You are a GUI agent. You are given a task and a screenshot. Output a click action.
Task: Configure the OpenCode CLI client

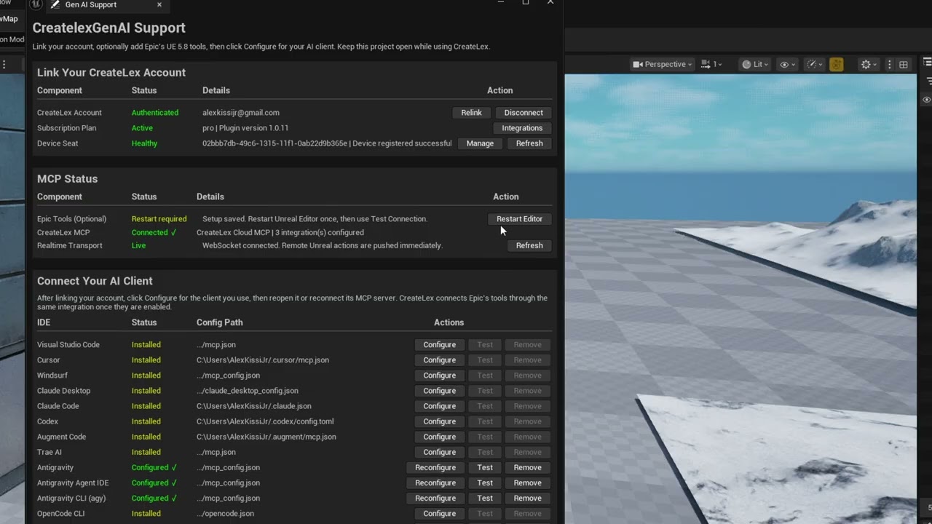click(440, 514)
